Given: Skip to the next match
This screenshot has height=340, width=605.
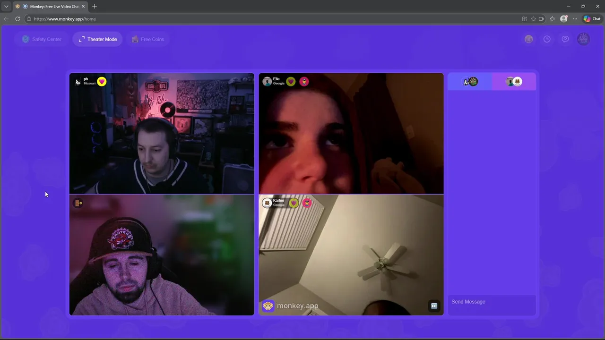Looking at the screenshot, I should (x=434, y=306).
